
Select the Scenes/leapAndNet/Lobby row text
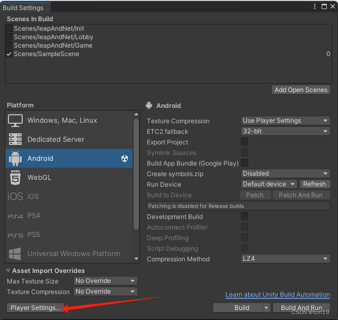click(x=53, y=37)
